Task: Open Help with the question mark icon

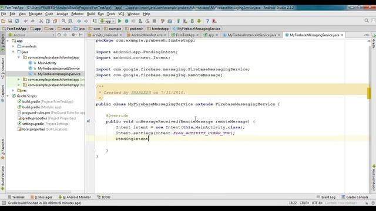Action: pyautogui.click(x=207, y=21)
